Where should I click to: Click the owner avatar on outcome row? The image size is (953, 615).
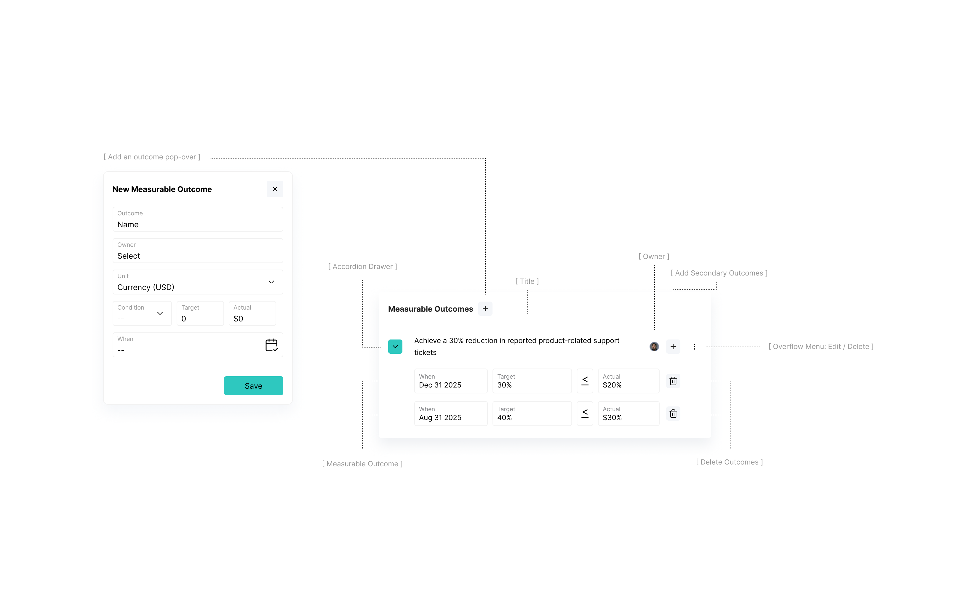point(654,347)
